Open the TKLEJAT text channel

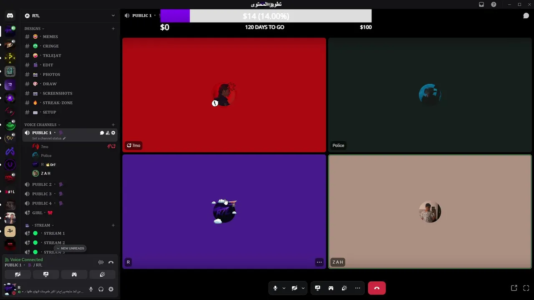70,55
